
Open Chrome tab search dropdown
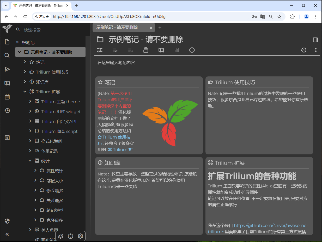pyautogui.click(x=5, y=5)
